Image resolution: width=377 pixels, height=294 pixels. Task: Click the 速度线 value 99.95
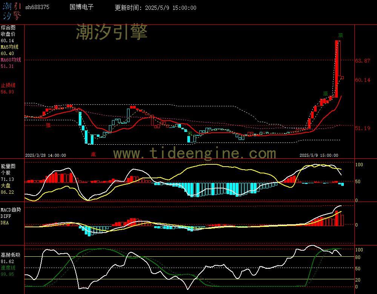[x=7, y=274]
